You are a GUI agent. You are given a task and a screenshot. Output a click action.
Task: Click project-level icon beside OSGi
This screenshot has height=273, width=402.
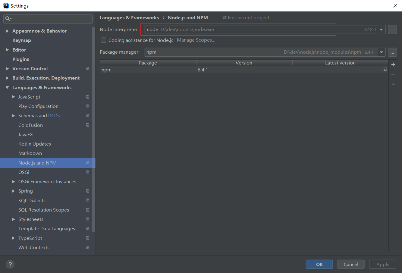(x=87, y=172)
